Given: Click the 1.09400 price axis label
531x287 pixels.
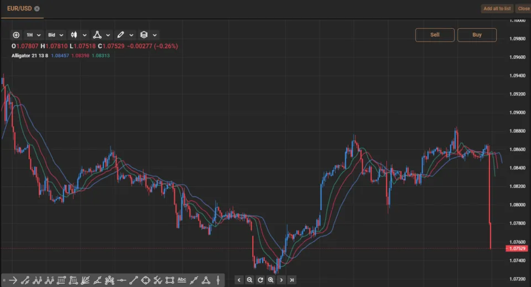Looking at the screenshot, I should (517, 75).
